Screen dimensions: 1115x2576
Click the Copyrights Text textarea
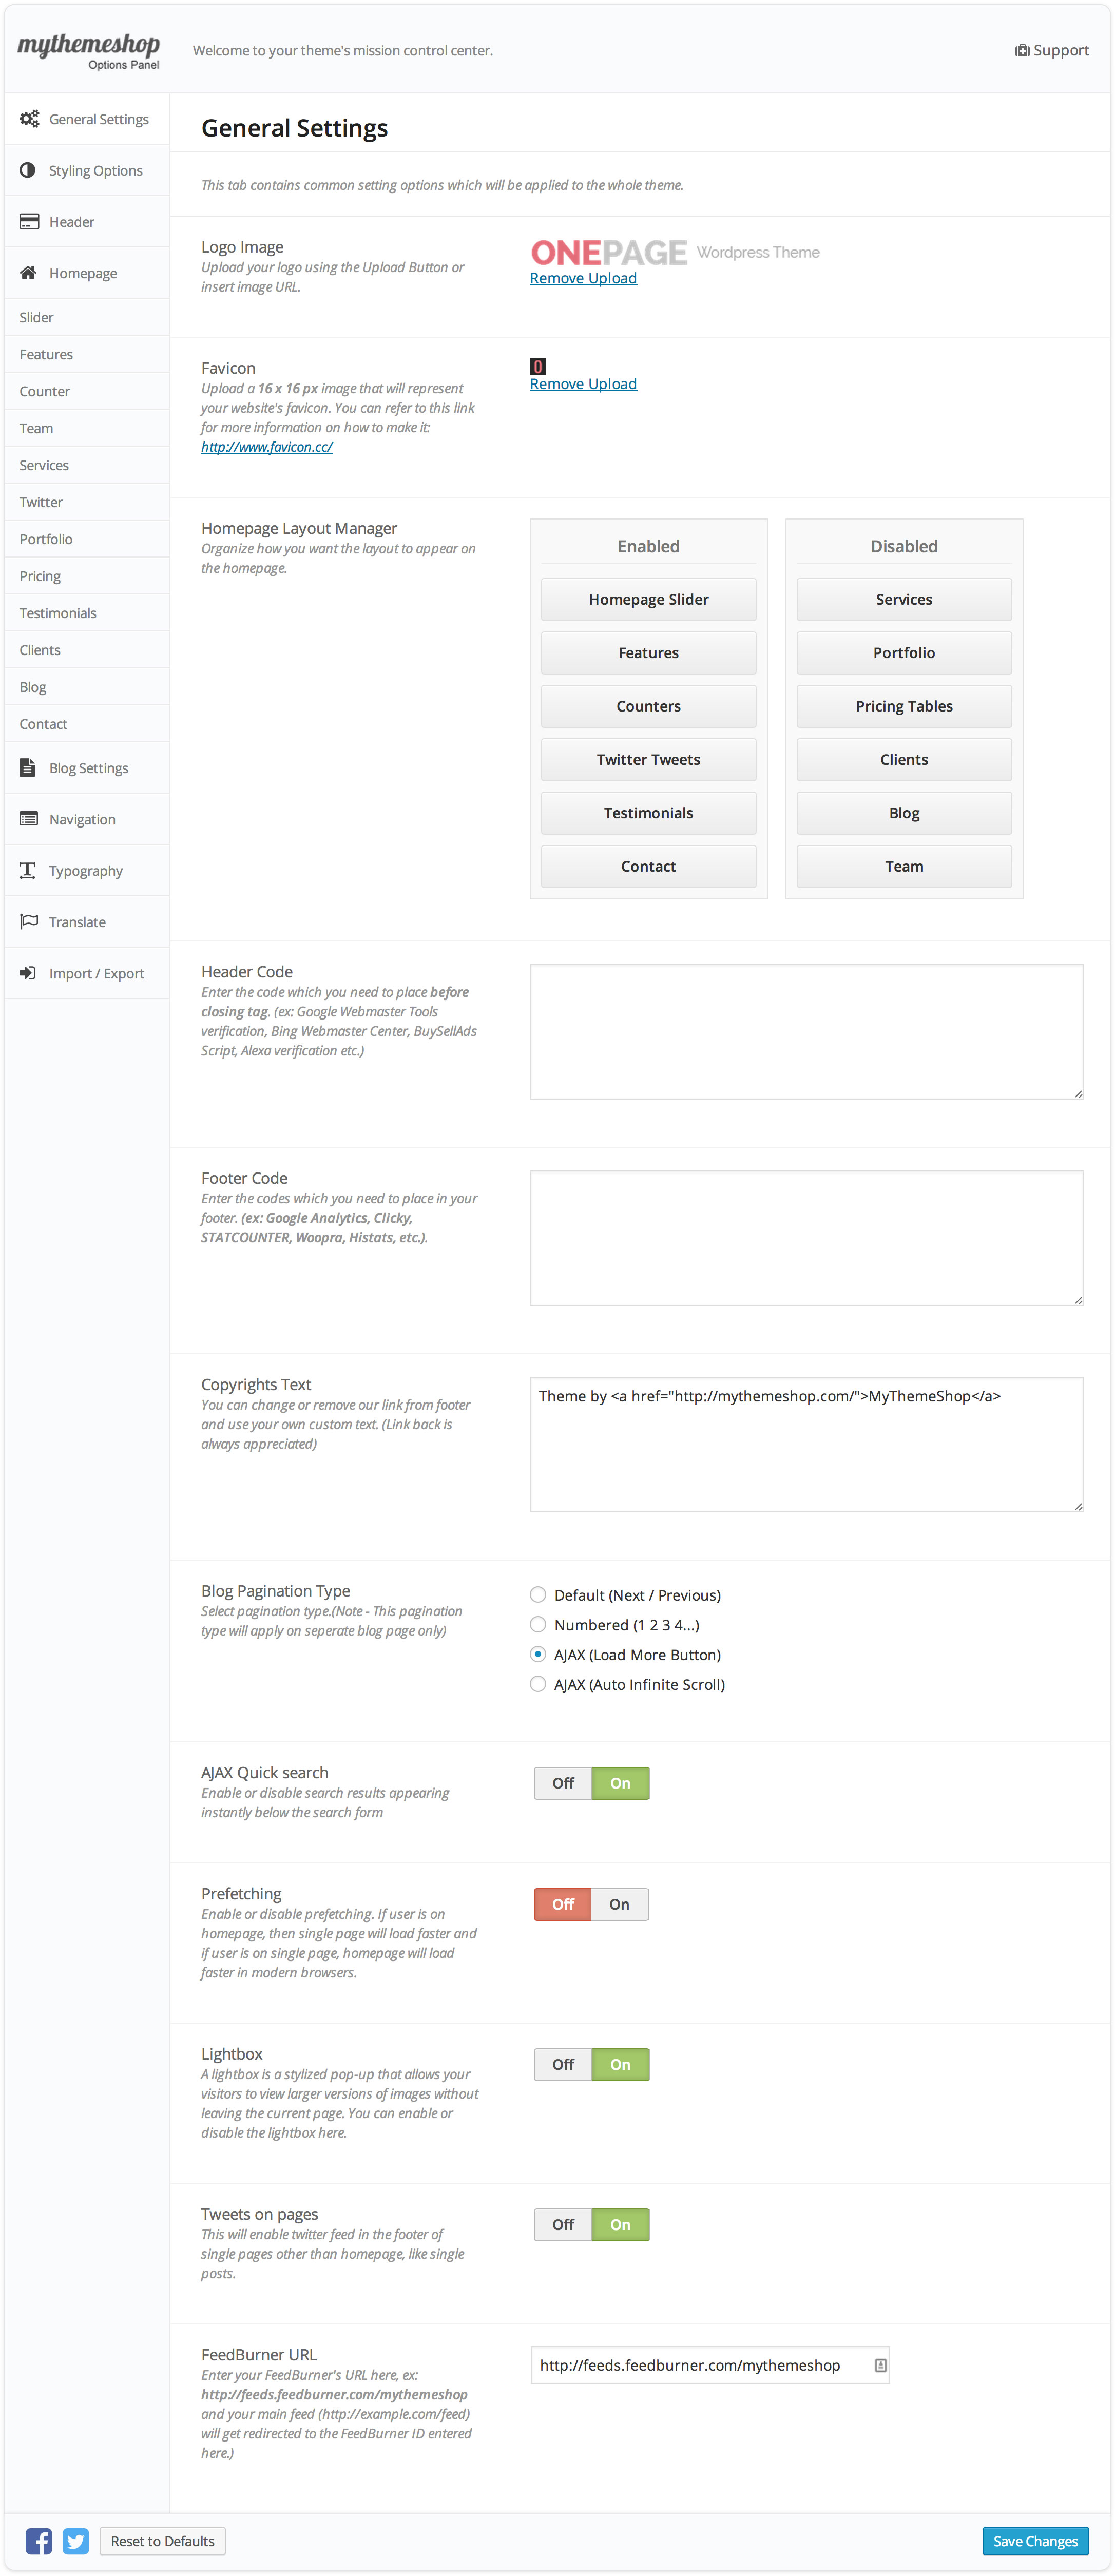pos(806,1444)
